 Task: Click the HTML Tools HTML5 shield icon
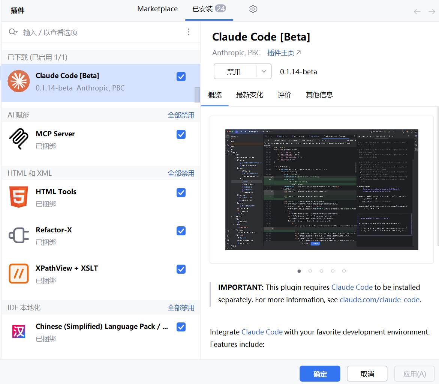pyautogui.click(x=18, y=197)
